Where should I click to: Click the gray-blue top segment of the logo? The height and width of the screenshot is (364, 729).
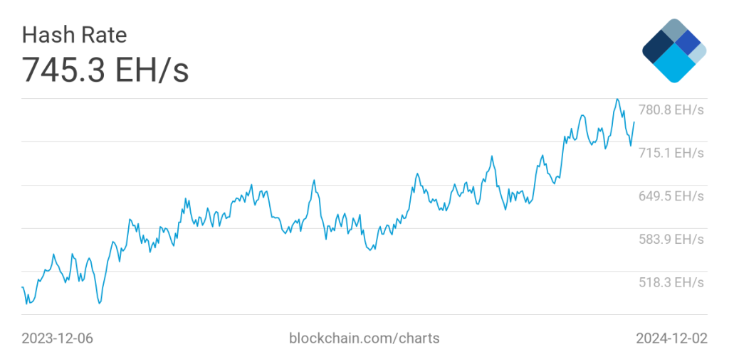click(673, 29)
